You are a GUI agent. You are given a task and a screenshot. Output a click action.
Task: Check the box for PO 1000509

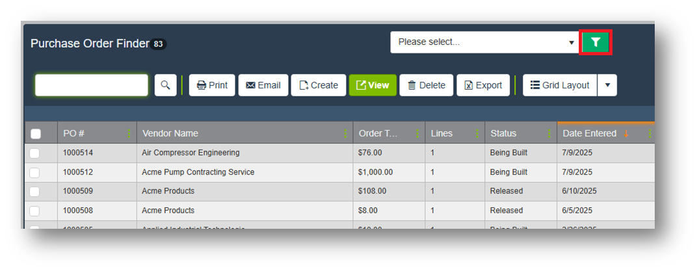tap(34, 192)
